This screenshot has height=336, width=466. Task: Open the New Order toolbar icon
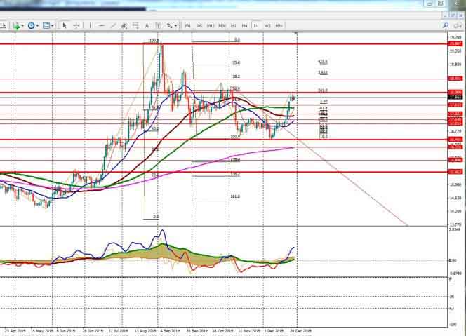pos(17,26)
